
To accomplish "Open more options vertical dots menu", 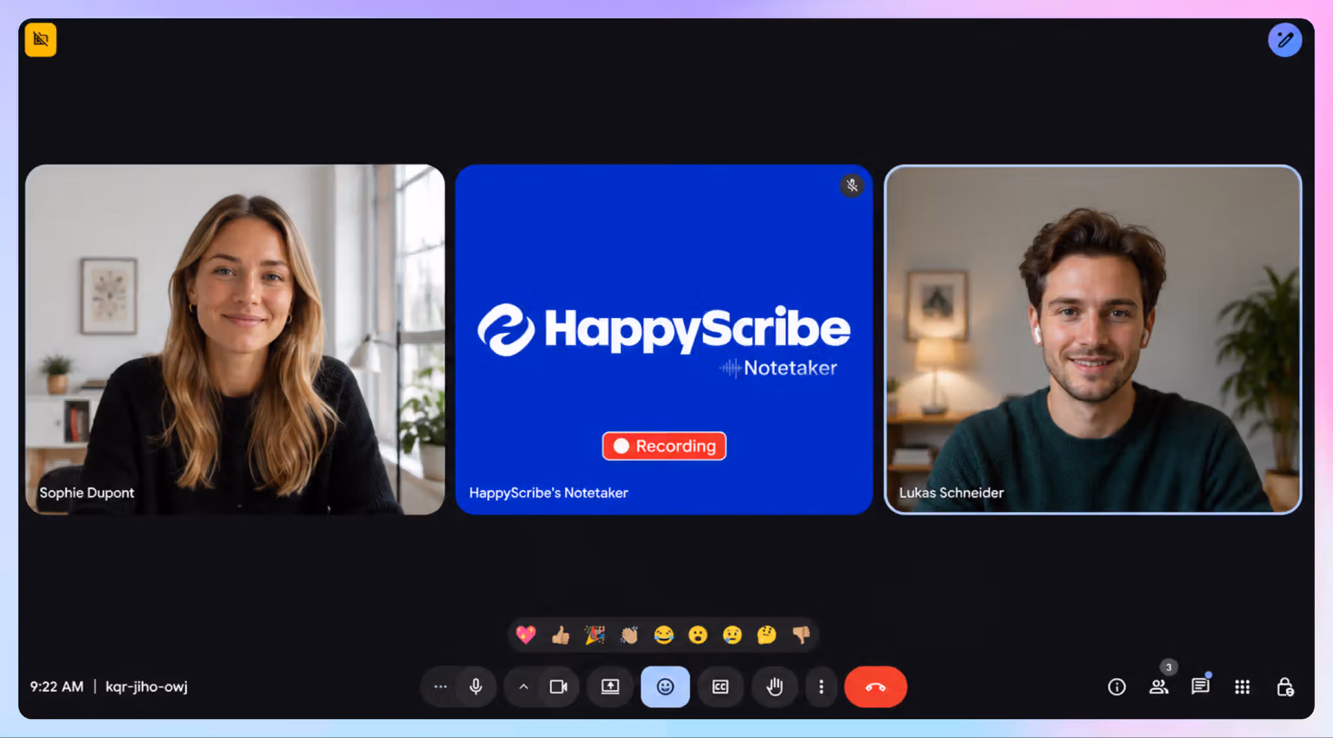I will point(821,687).
